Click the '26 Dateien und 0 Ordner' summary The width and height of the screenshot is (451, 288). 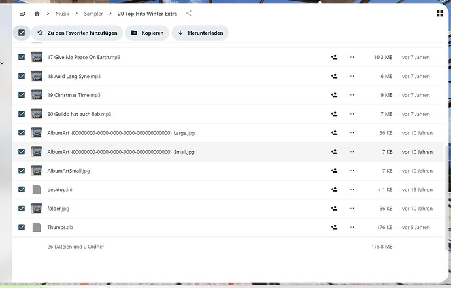[x=76, y=247]
